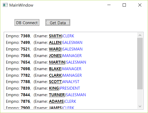The width and height of the screenshot is (148, 113).
Task: Click employee number 7788
Action: [x=25, y=82]
